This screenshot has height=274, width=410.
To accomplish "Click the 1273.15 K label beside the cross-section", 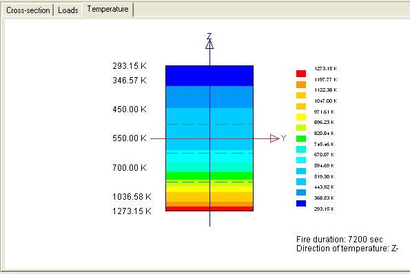I will 132,211.
